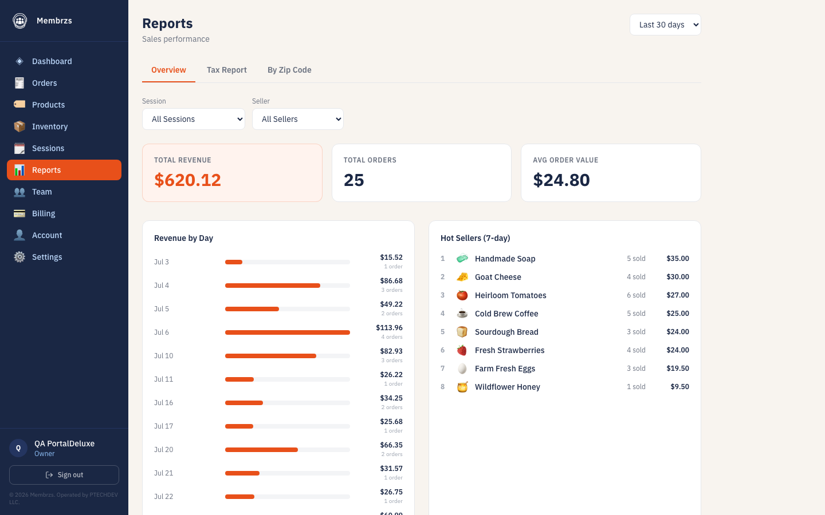This screenshot has width=825, height=515.
Task: Click the Fresh Strawberries icon
Action: click(462, 350)
